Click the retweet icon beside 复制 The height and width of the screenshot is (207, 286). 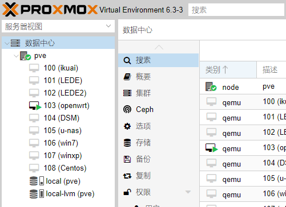[127, 176]
